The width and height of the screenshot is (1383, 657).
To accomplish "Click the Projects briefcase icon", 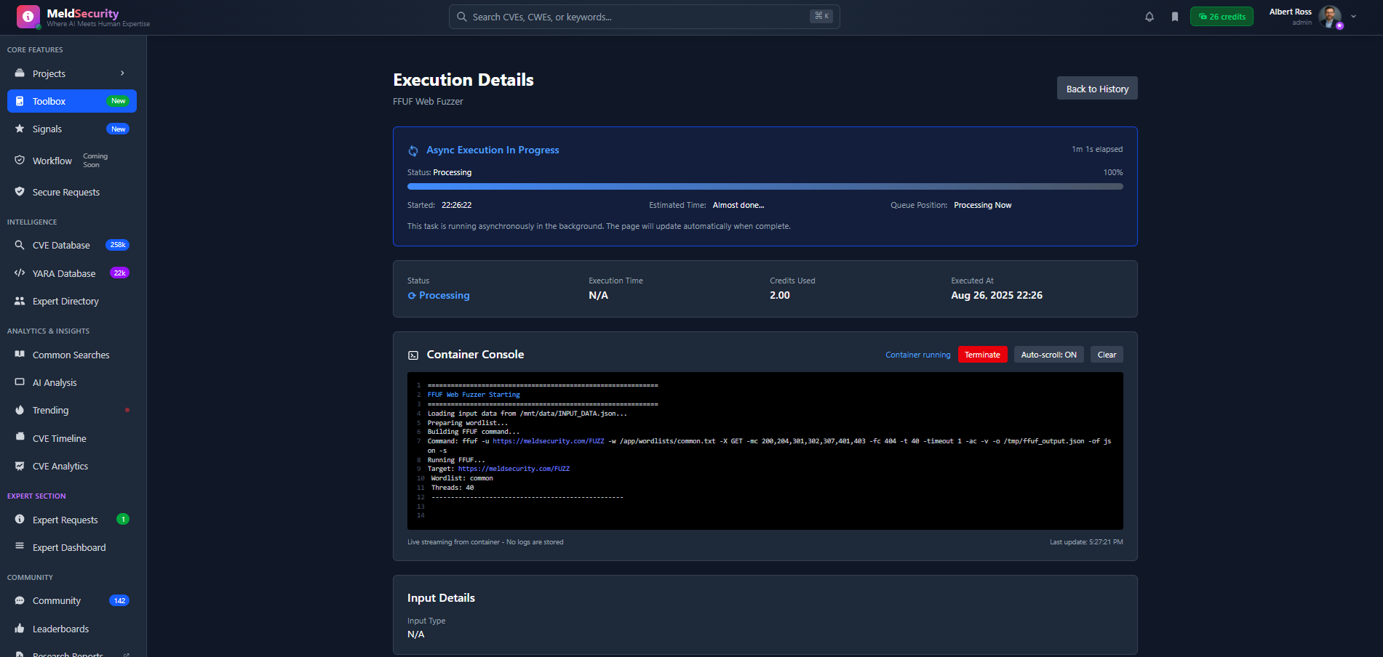I will 20,73.
